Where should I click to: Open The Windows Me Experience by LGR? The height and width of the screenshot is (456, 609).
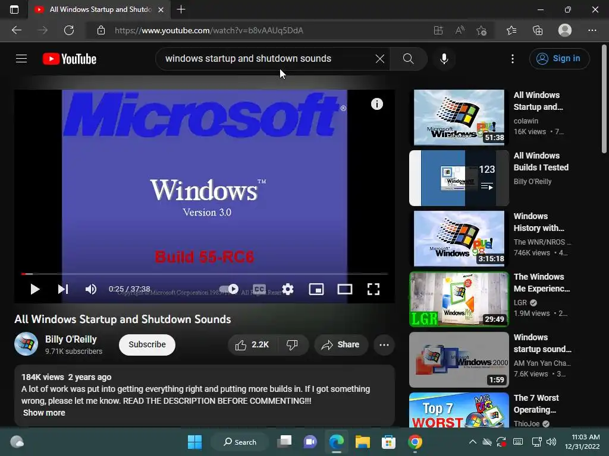click(x=459, y=299)
